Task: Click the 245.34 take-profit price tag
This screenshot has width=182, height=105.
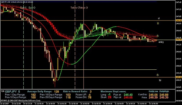Action: pyautogui.click(x=179, y=77)
